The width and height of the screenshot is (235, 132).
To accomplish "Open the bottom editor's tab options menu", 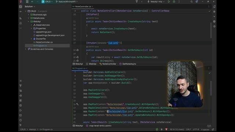I will pos(209,69).
